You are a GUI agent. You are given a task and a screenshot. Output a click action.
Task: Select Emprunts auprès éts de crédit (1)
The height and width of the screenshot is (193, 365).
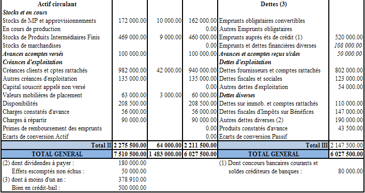click(x=261, y=37)
